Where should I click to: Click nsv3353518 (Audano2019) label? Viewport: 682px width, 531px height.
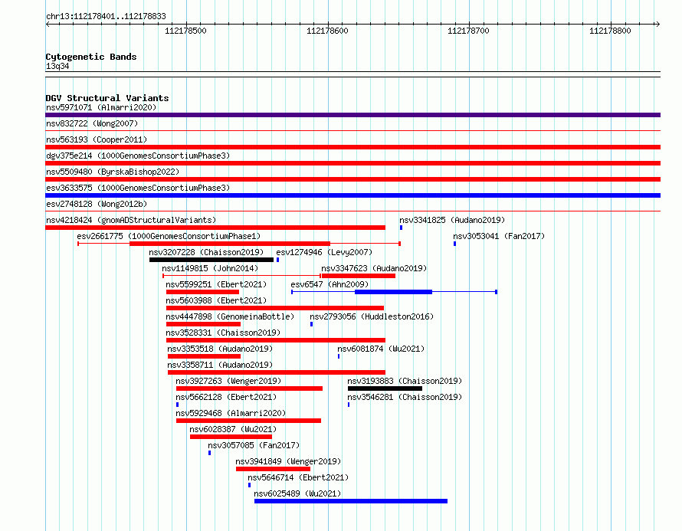(220, 349)
